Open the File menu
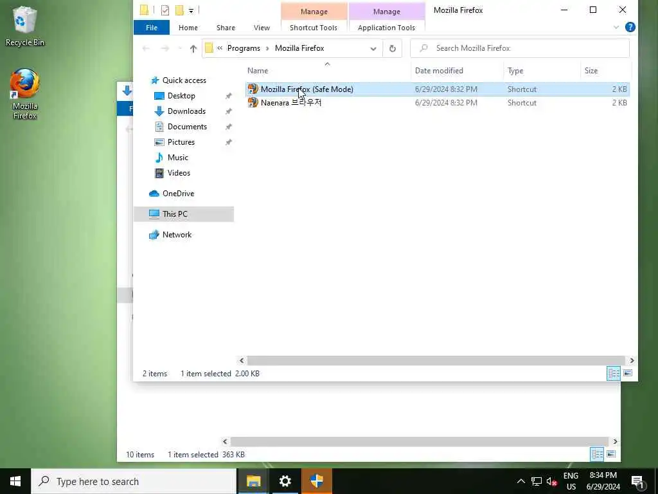 pos(152,28)
